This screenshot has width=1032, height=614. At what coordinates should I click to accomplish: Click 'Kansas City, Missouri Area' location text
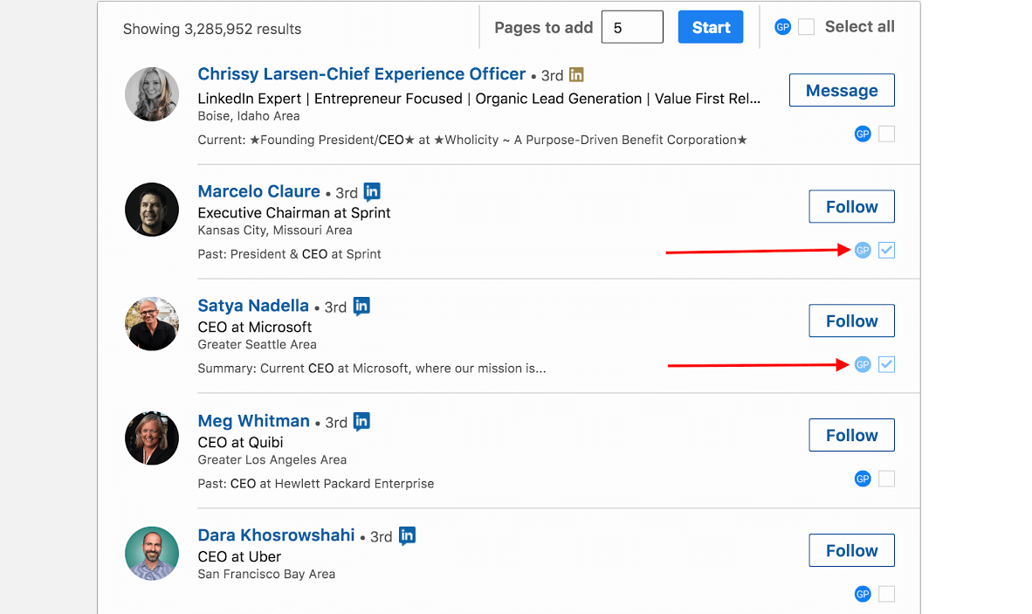pyautogui.click(x=275, y=231)
